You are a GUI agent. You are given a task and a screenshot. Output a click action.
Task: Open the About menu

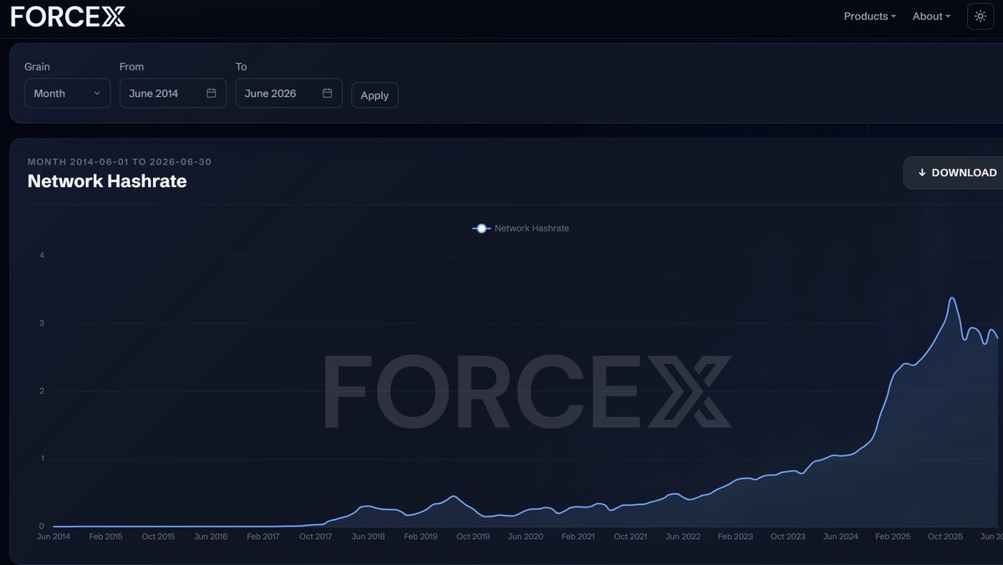[x=932, y=16]
